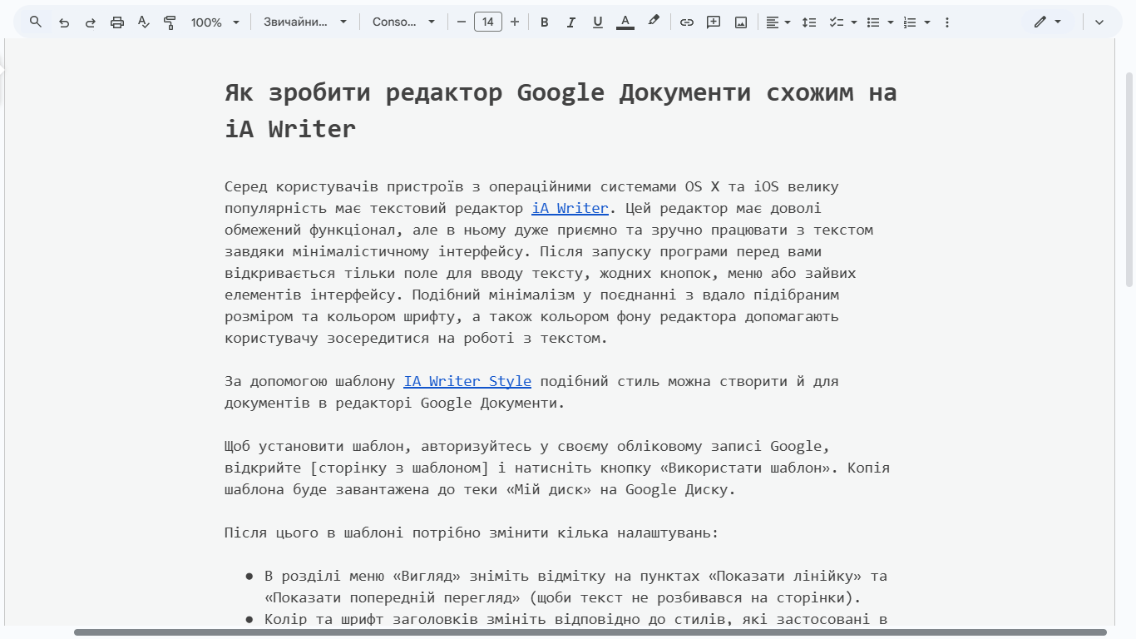Click the words «Мій диск»

pyautogui.click(x=548, y=489)
